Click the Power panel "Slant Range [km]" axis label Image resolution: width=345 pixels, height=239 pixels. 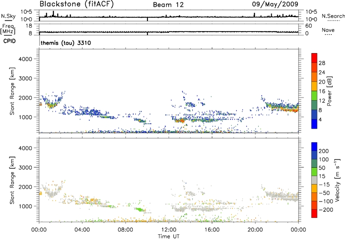click(12, 91)
